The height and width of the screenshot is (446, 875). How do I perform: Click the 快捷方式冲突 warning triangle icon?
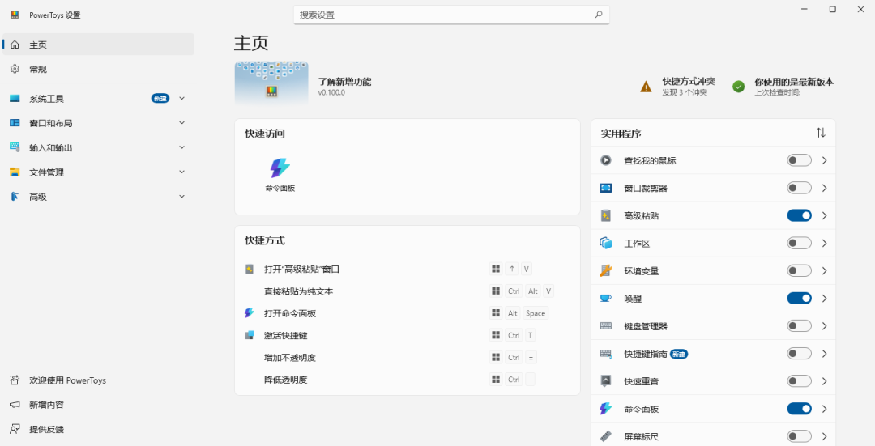(646, 87)
